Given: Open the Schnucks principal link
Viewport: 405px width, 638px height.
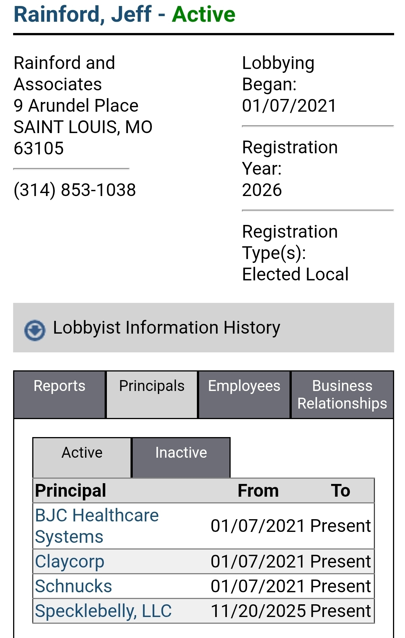Looking at the screenshot, I should tap(73, 586).
